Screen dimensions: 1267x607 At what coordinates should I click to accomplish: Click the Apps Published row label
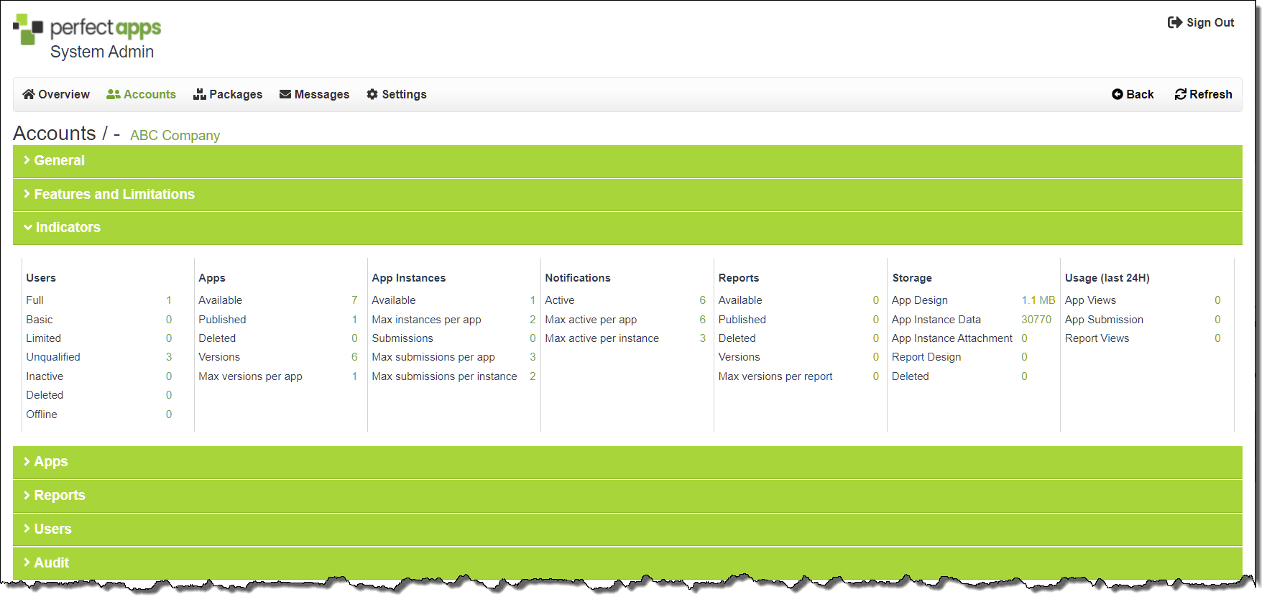point(222,320)
